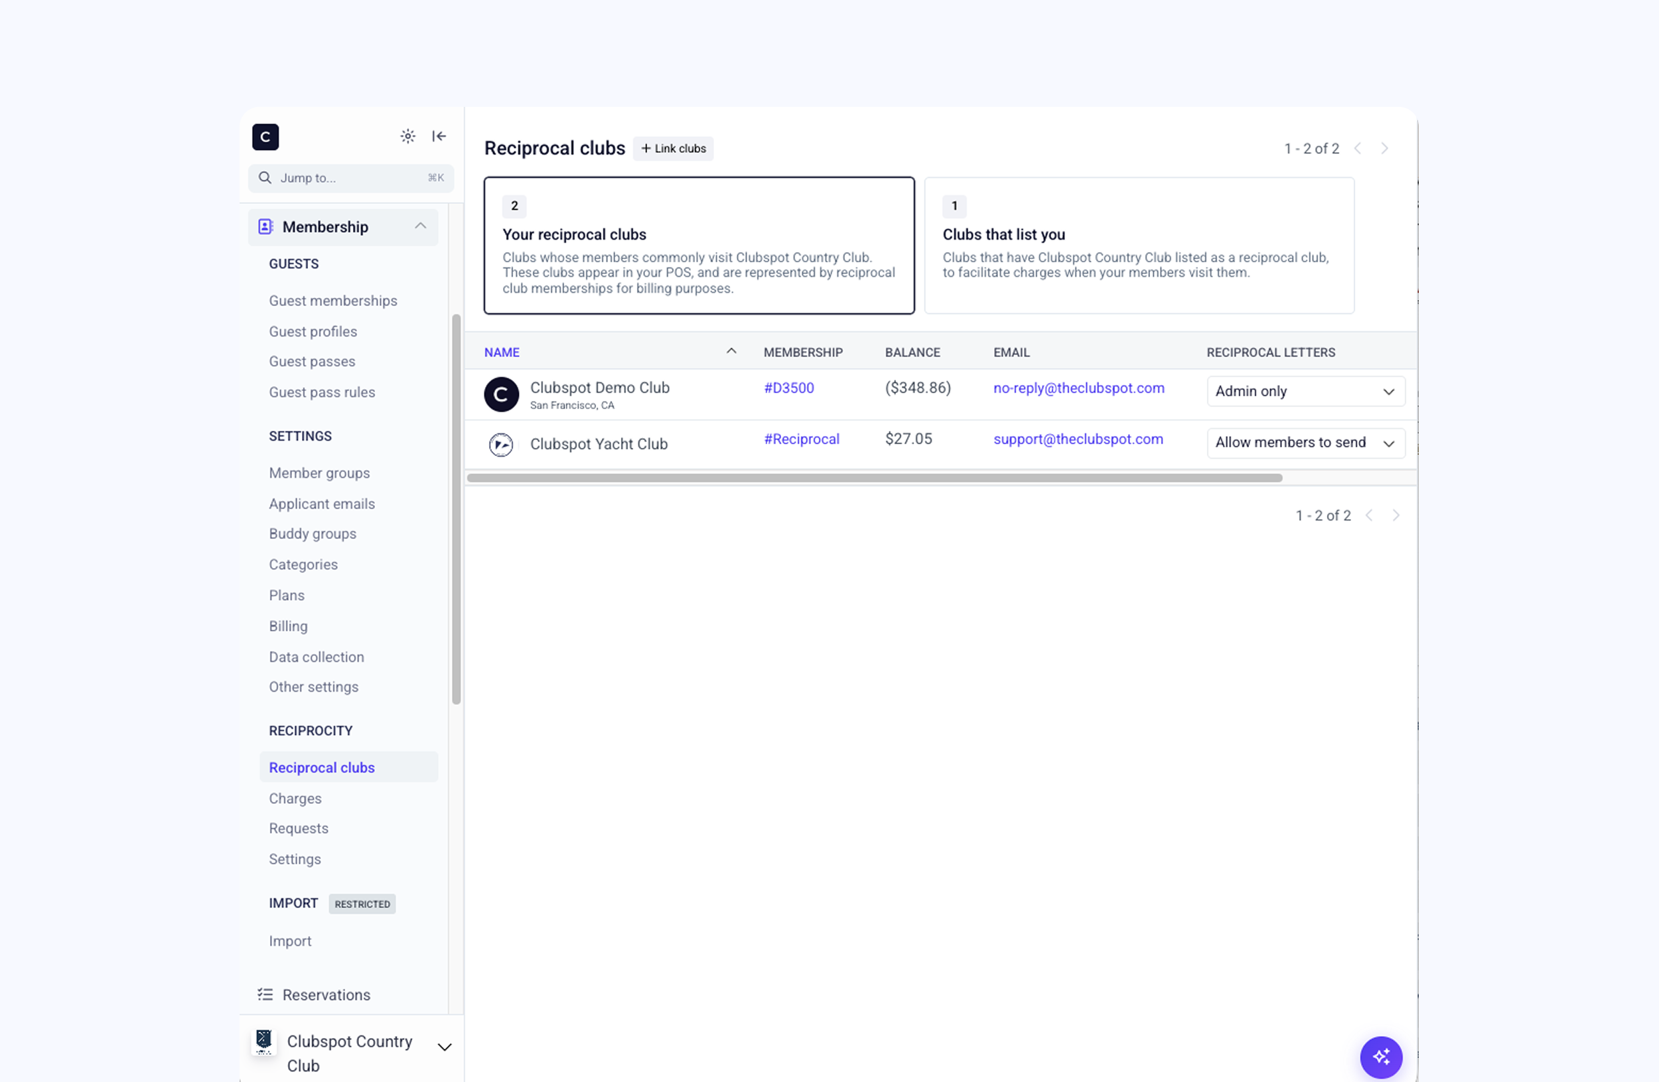Screen dimensions: 1659x1082
Task: Open Charges under Reciprocity
Action: click(x=295, y=799)
